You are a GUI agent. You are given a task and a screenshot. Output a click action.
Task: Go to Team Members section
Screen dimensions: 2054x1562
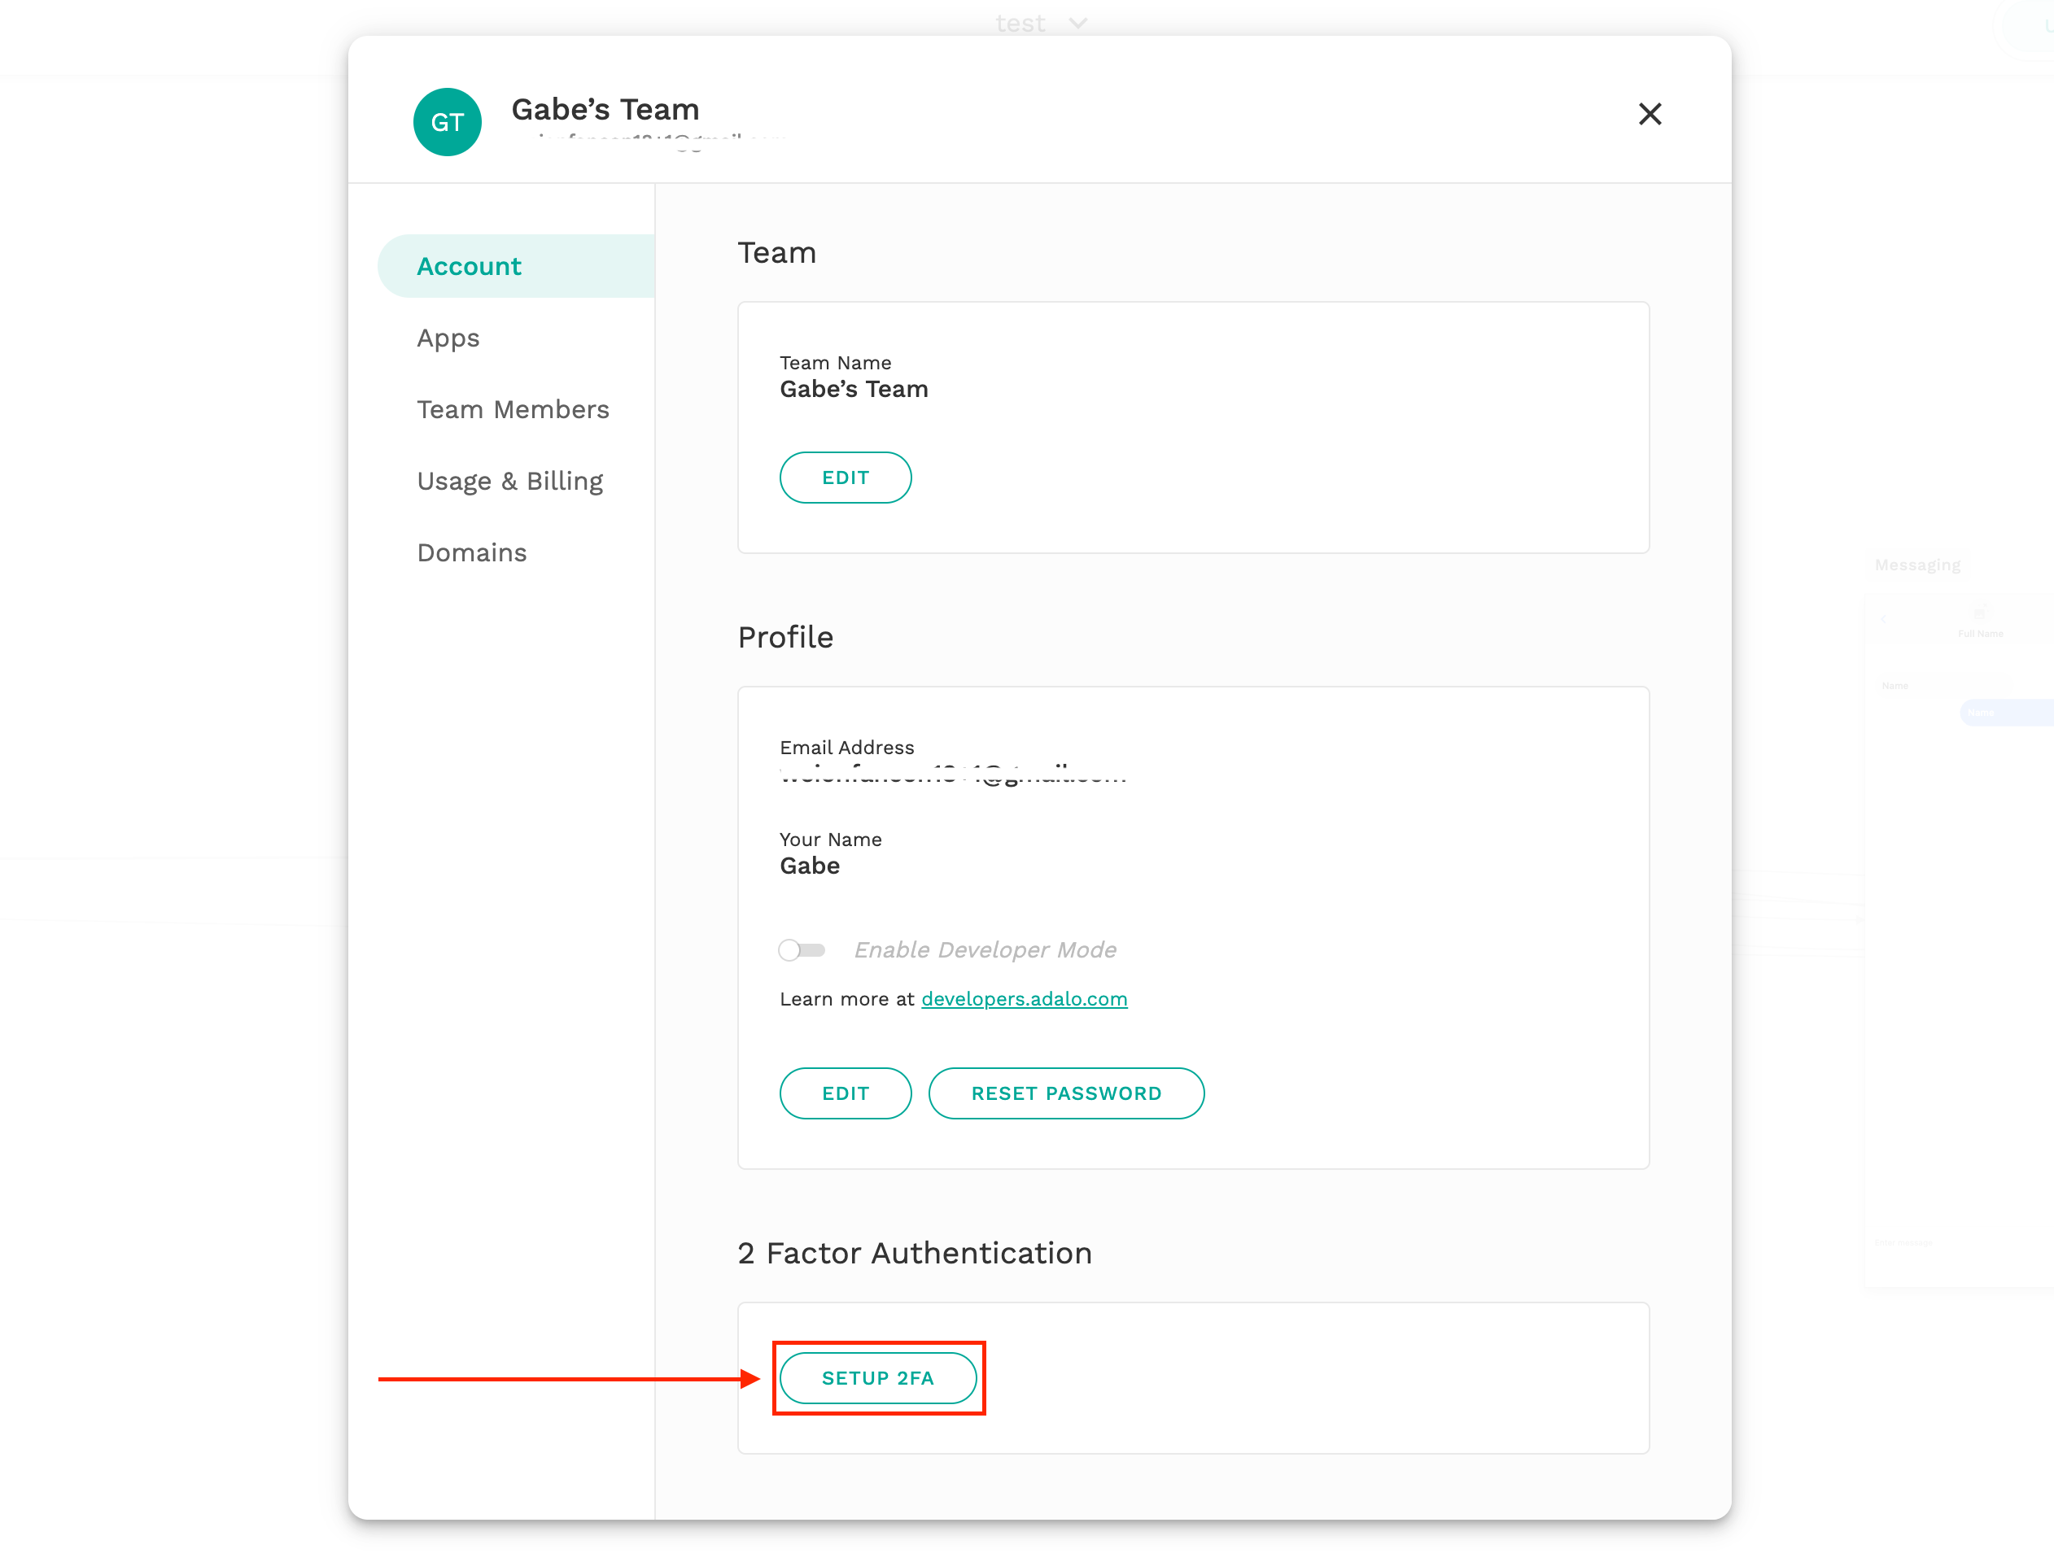pyautogui.click(x=513, y=409)
